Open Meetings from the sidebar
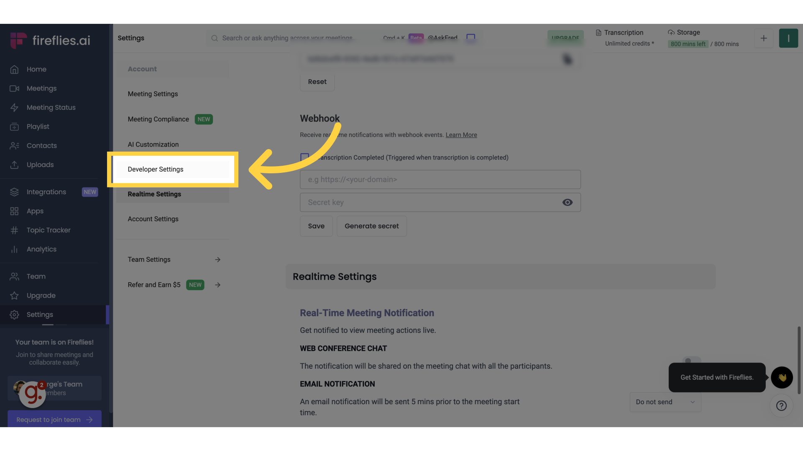This screenshot has width=803, height=451. [41, 88]
